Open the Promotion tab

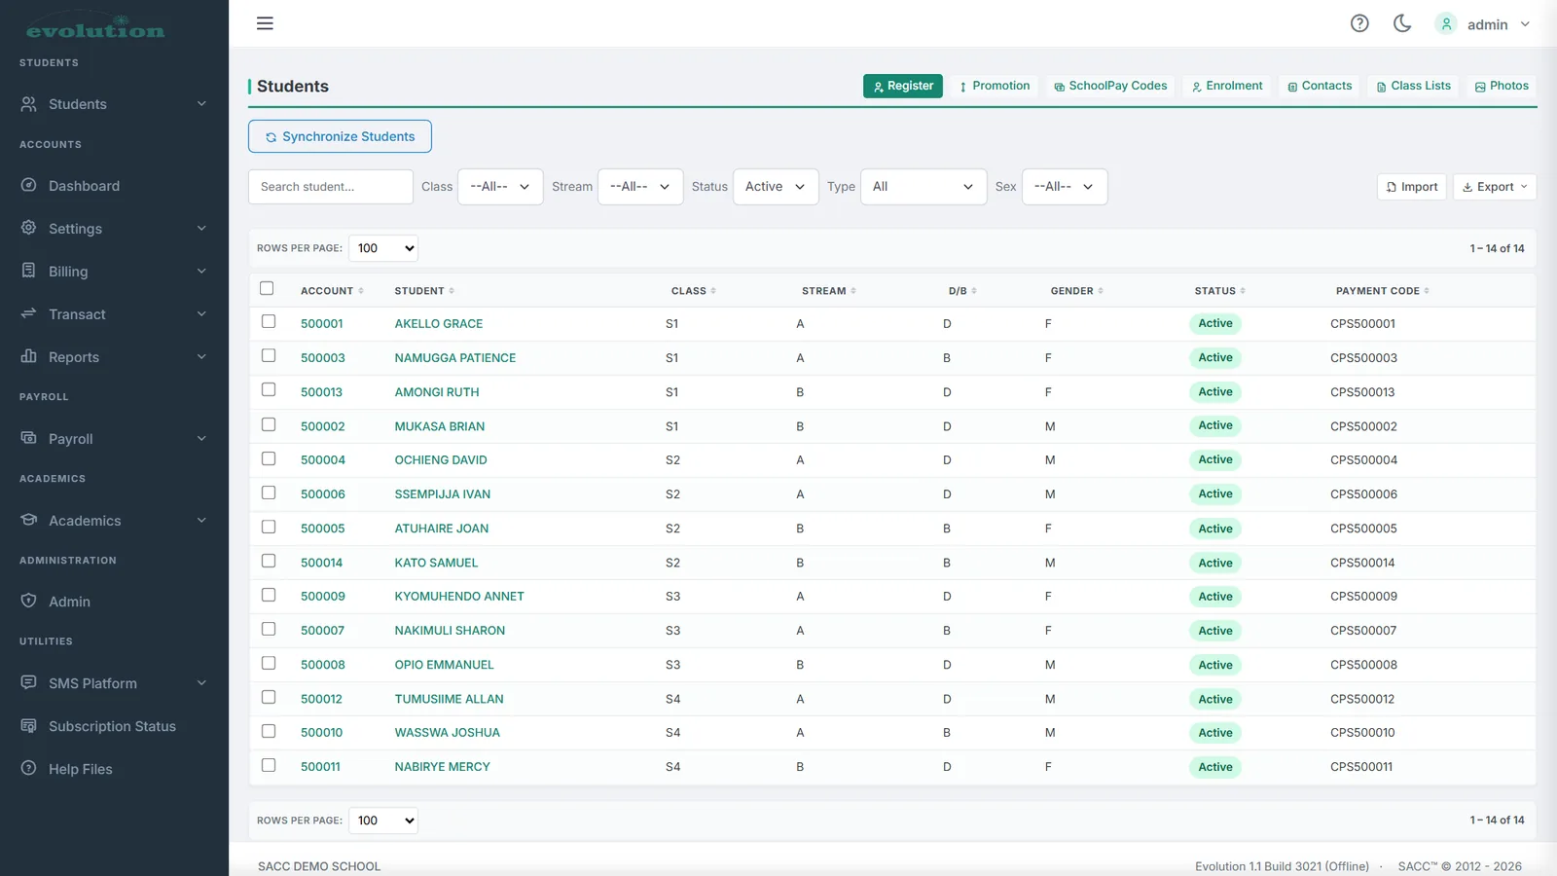pyautogui.click(x=994, y=86)
